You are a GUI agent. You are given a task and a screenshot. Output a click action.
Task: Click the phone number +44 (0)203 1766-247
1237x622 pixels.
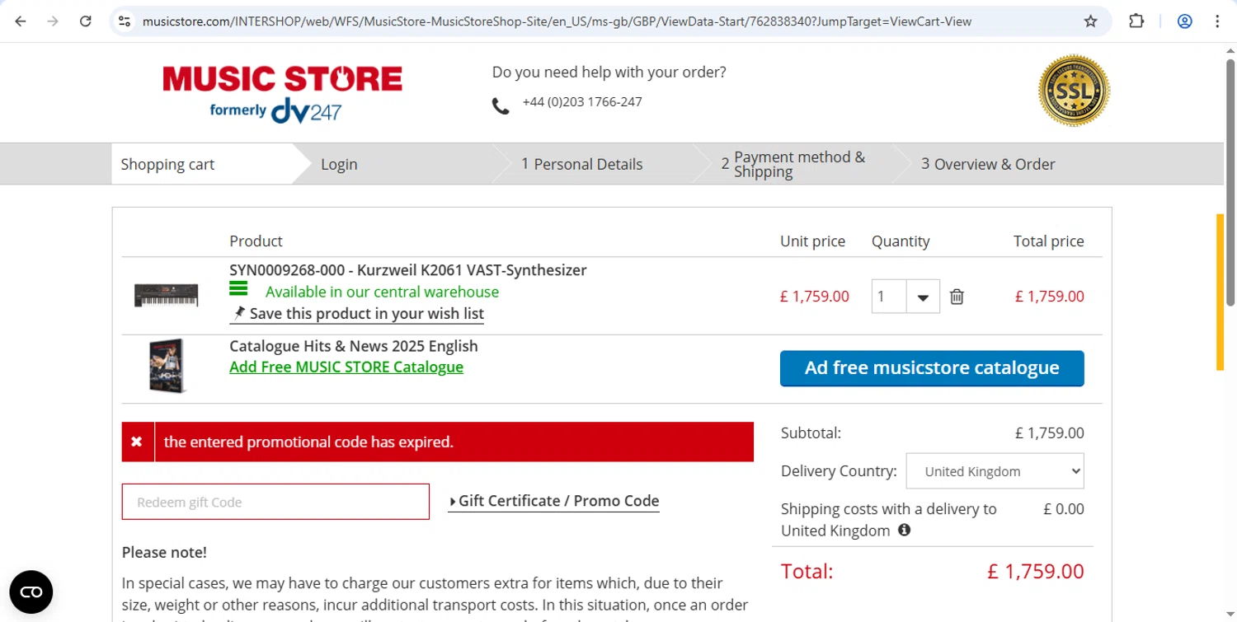(x=582, y=101)
